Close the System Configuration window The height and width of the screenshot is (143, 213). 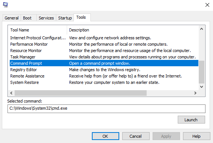[207, 5]
